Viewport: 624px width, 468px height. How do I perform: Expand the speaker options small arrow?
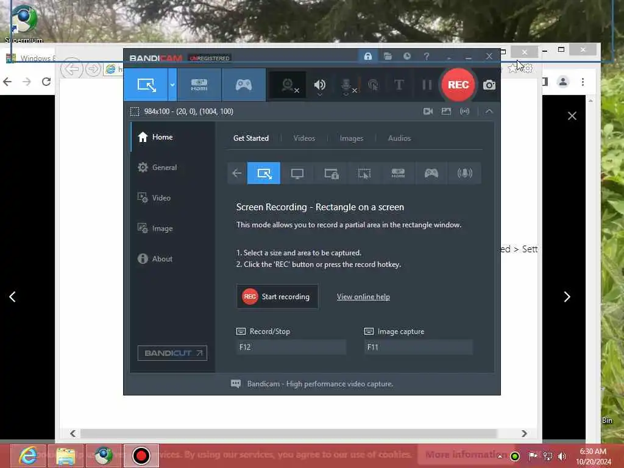point(319,94)
